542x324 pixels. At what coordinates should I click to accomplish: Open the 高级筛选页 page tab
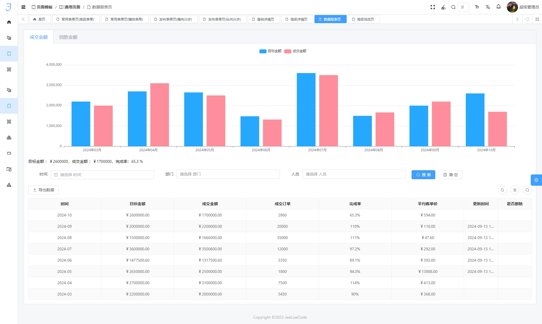click(364, 19)
